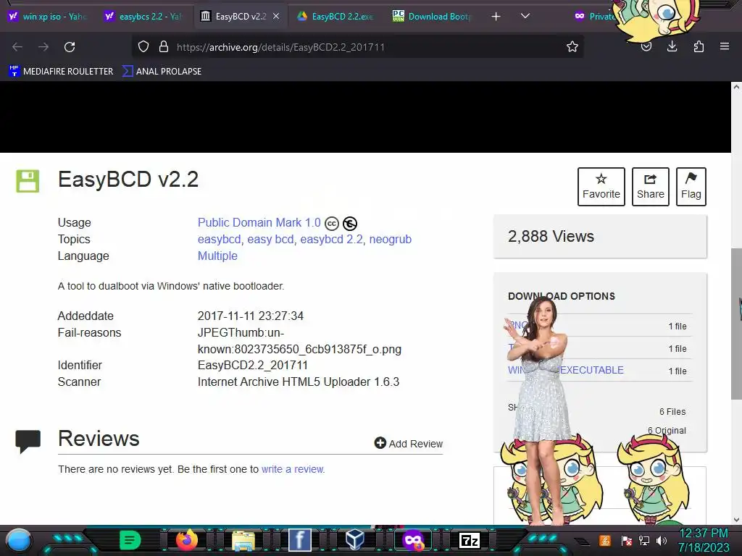Open the Pocket save icon

[x=646, y=47]
